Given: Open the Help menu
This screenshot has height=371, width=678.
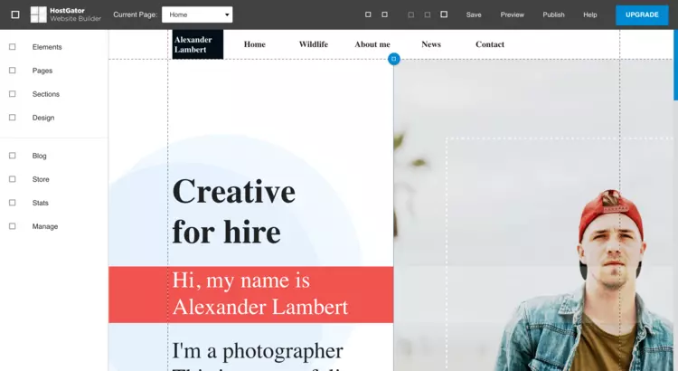Looking at the screenshot, I should pyautogui.click(x=589, y=14).
